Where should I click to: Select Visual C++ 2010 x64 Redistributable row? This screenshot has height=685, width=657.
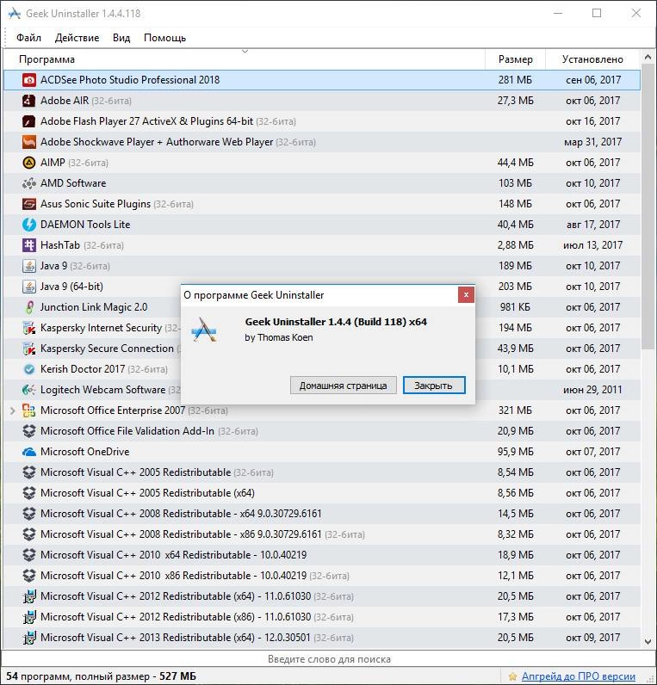pos(322,555)
